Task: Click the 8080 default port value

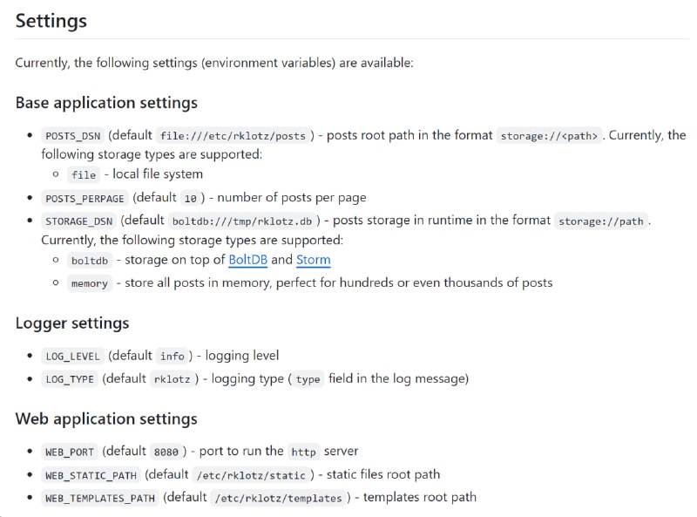Action: click(166, 452)
